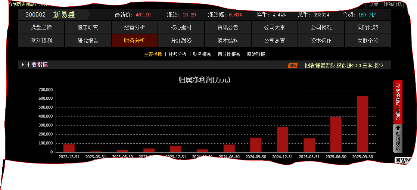Collapse the 主要指标 header triangle

23,65
